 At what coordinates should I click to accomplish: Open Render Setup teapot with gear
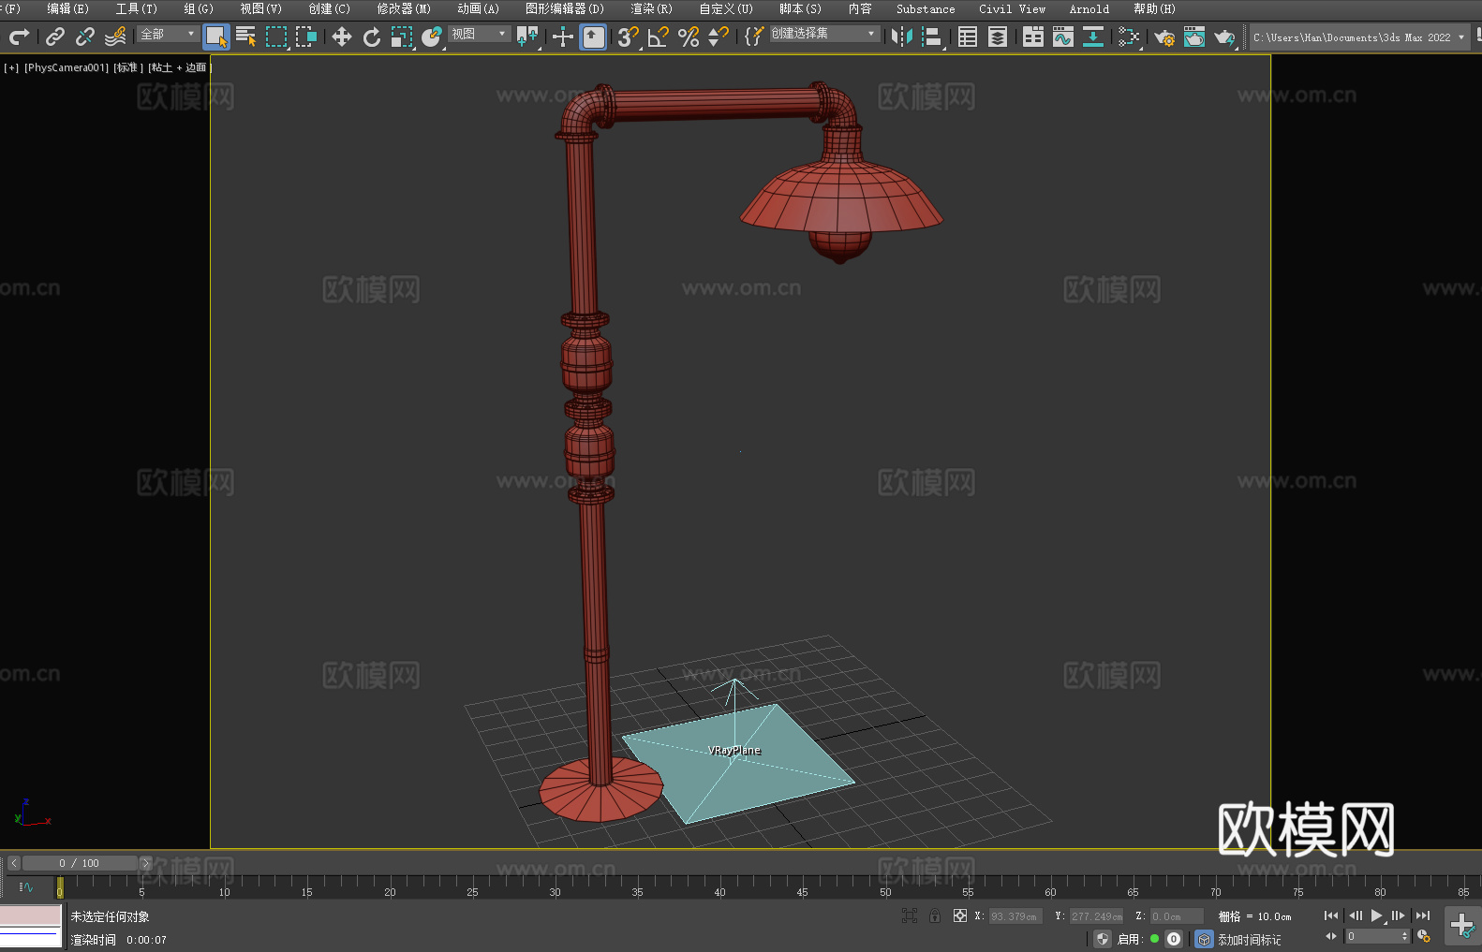click(x=1164, y=37)
